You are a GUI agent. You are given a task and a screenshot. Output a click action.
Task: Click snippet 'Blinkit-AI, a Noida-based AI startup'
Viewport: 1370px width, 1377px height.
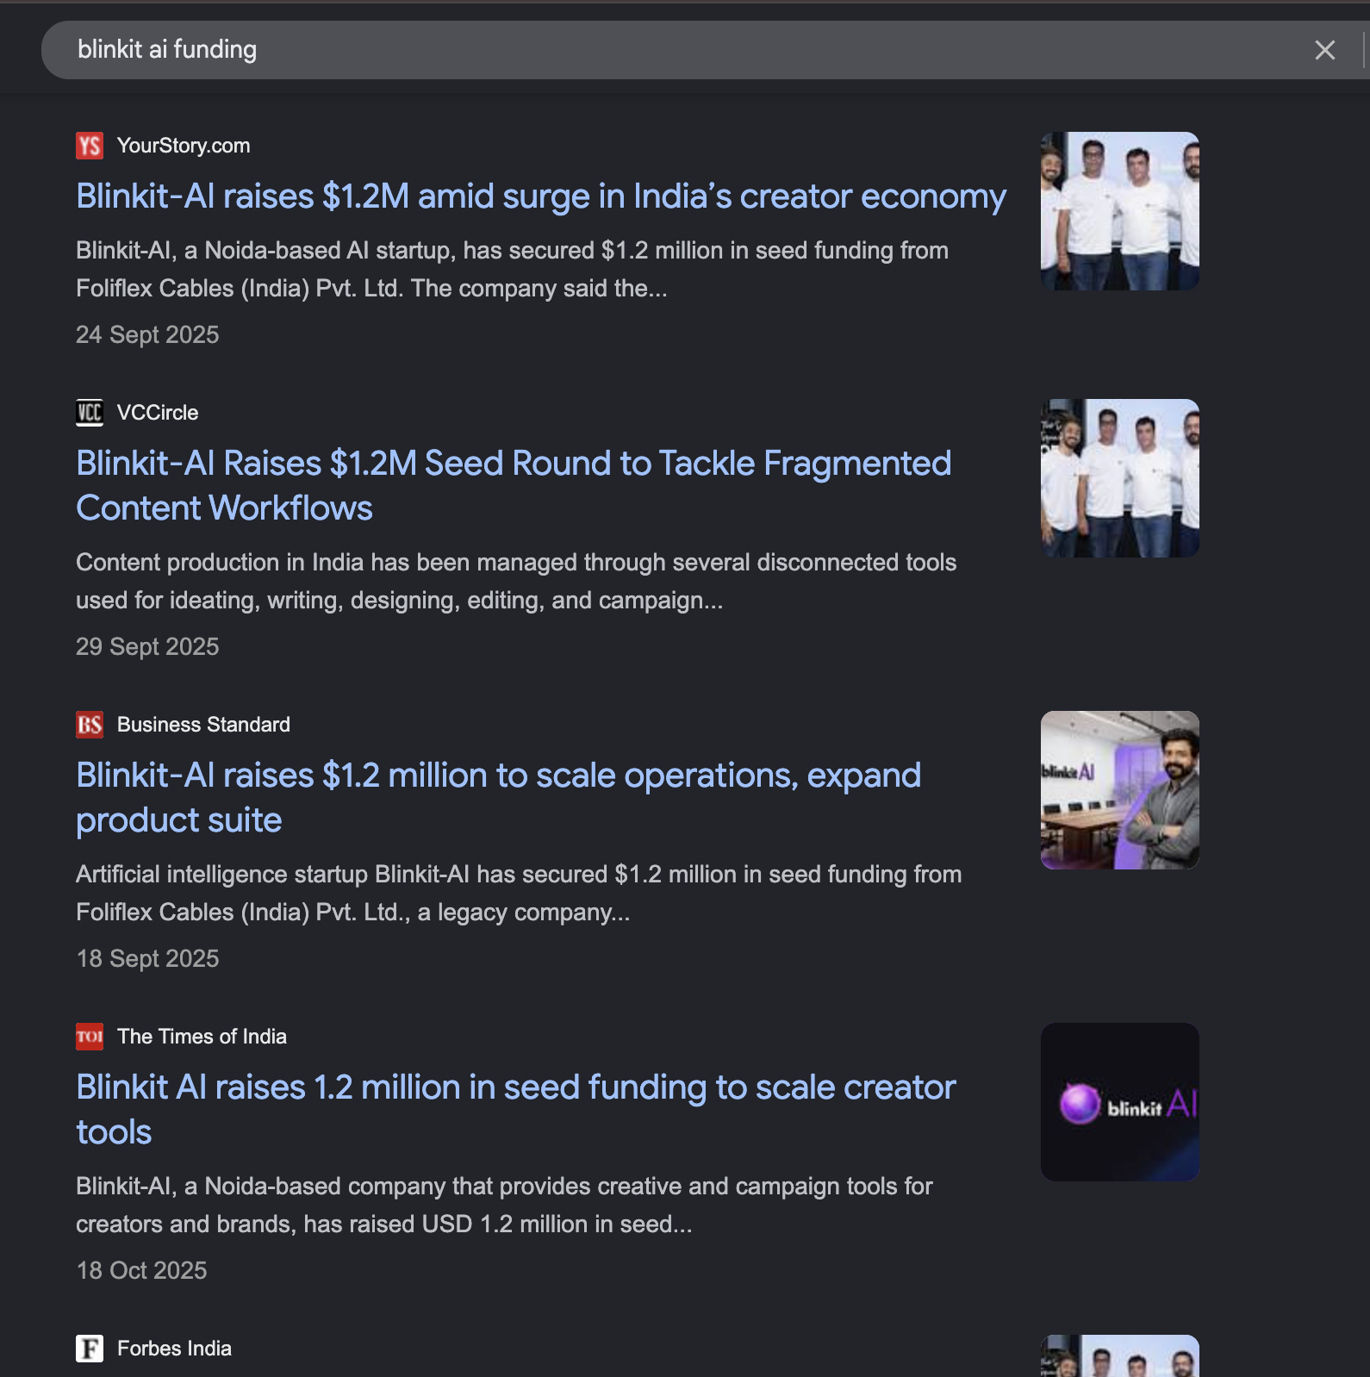(x=512, y=269)
